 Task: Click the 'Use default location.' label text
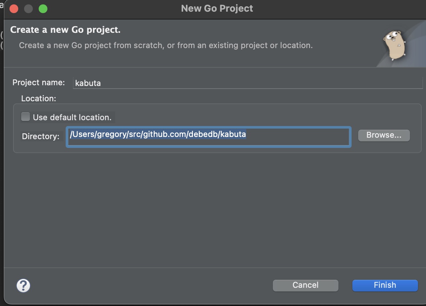pyautogui.click(x=72, y=117)
